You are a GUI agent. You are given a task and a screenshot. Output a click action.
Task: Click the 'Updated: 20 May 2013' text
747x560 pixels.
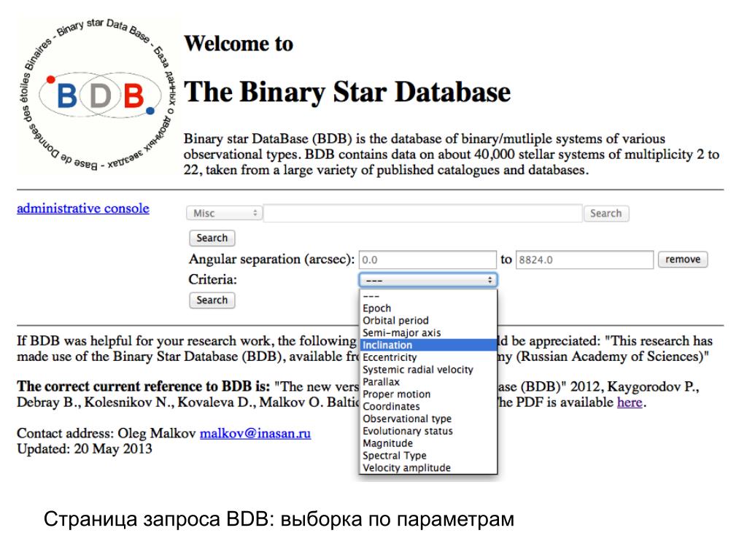tap(85, 449)
